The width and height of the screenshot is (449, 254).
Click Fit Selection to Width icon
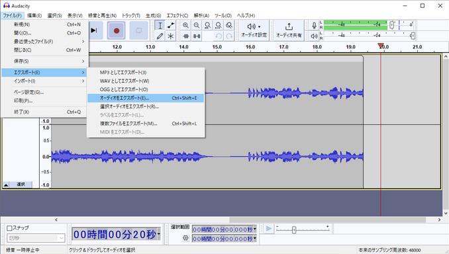(207, 25)
